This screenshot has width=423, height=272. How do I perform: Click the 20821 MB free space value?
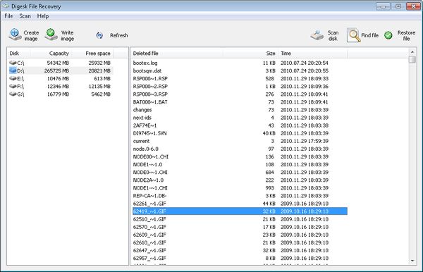(x=99, y=70)
